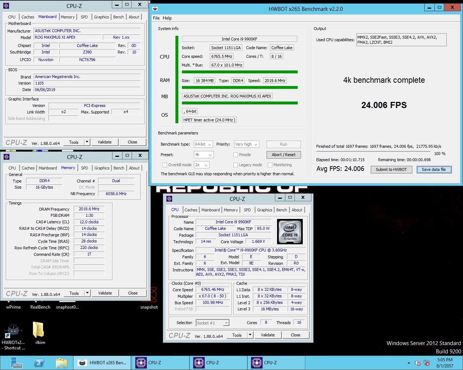Click the DRAM Frequency 2019.6 MHz value
This screenshot has height=370, width=463.
pos(89,209)
